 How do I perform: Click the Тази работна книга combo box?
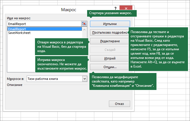click(57, 79)
